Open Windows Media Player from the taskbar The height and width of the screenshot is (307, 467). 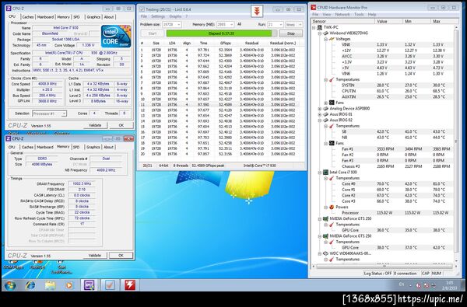69,285
